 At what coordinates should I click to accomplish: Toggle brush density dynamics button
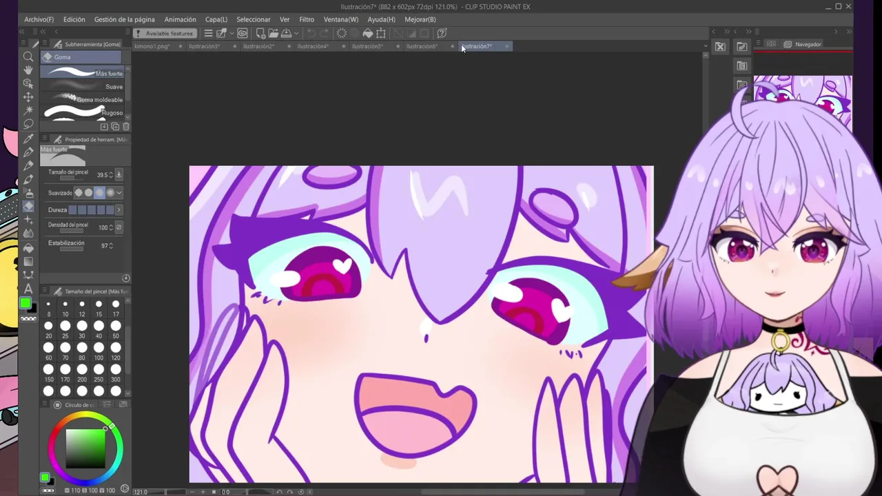pyautogui.click(x=119, y=227)
